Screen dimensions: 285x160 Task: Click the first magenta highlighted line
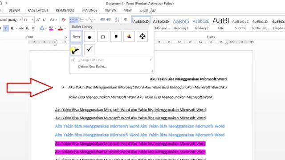130,144
